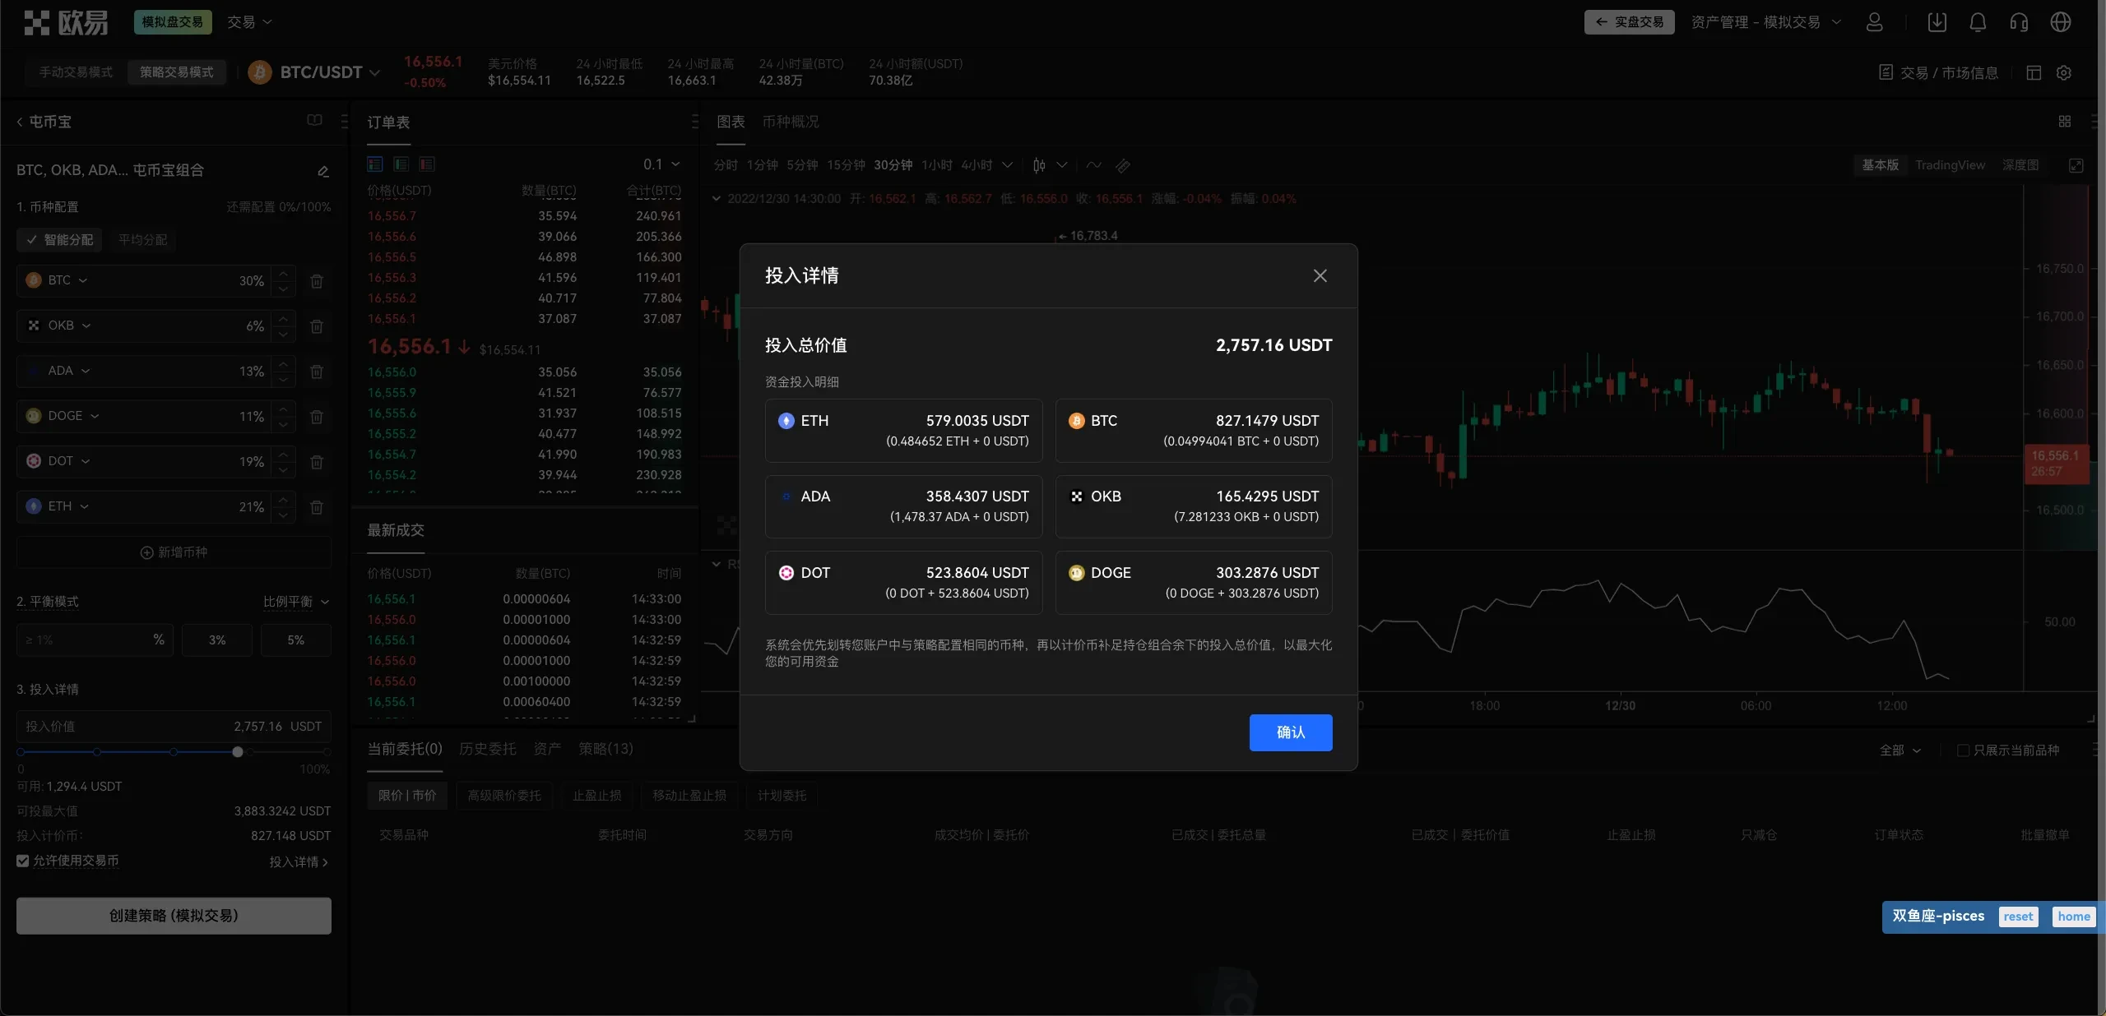Click the globe language icon

coord(2061,22)
